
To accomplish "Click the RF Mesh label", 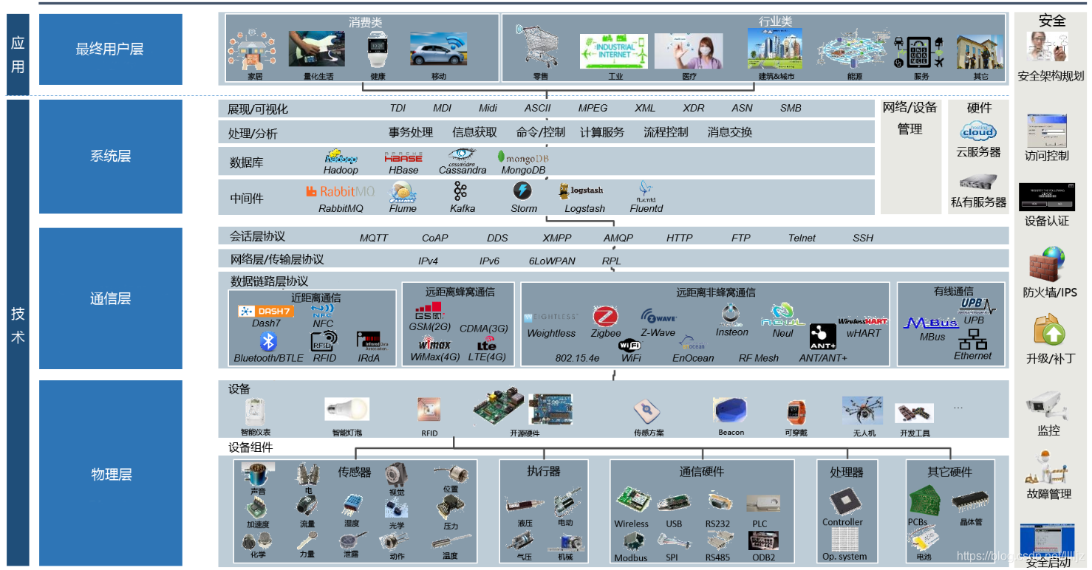I will (758, 358).
